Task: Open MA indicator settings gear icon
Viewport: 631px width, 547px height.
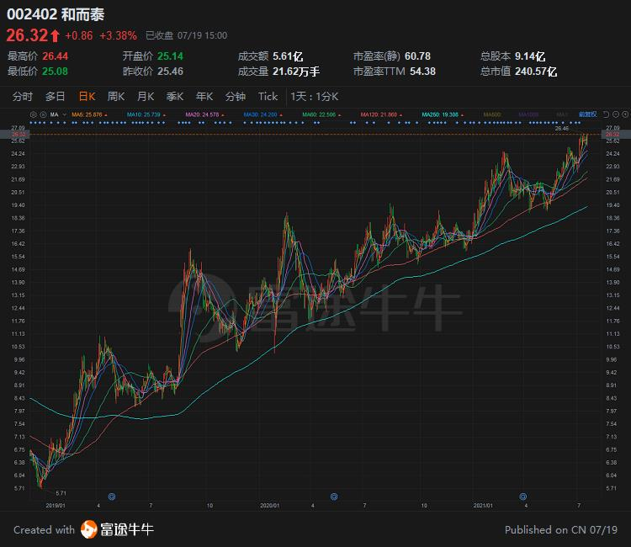Action: [34, 114]
